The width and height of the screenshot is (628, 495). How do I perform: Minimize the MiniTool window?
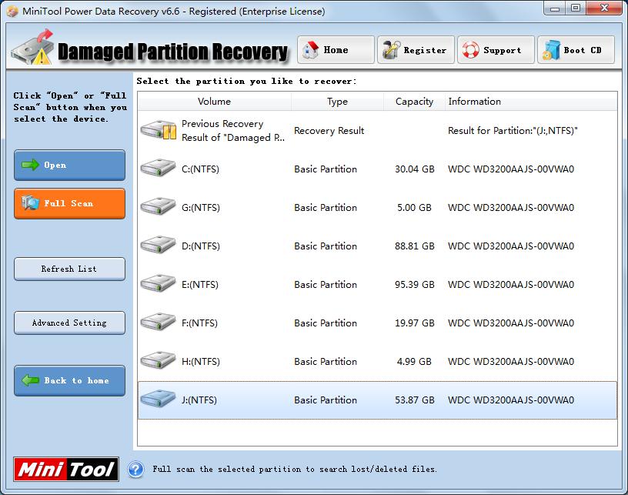point(555,8)
